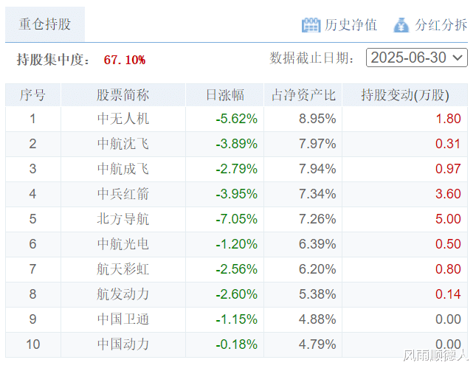Open the 历史净值 link
The image size is (476, 371).
[351, 25]
